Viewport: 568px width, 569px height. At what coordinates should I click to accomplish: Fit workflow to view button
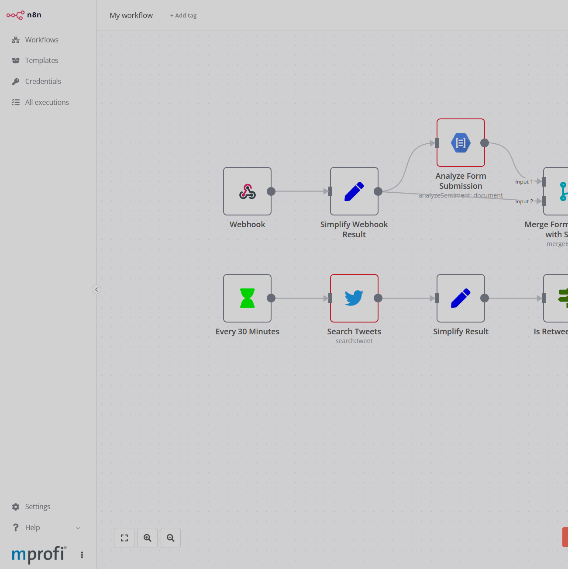click(124, 538)
